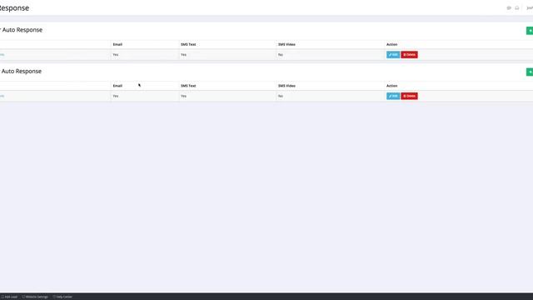Viewport: 533px width, 300px height.
Task: Delete the first Auto Response entry
Action: (x=409, y=55)
